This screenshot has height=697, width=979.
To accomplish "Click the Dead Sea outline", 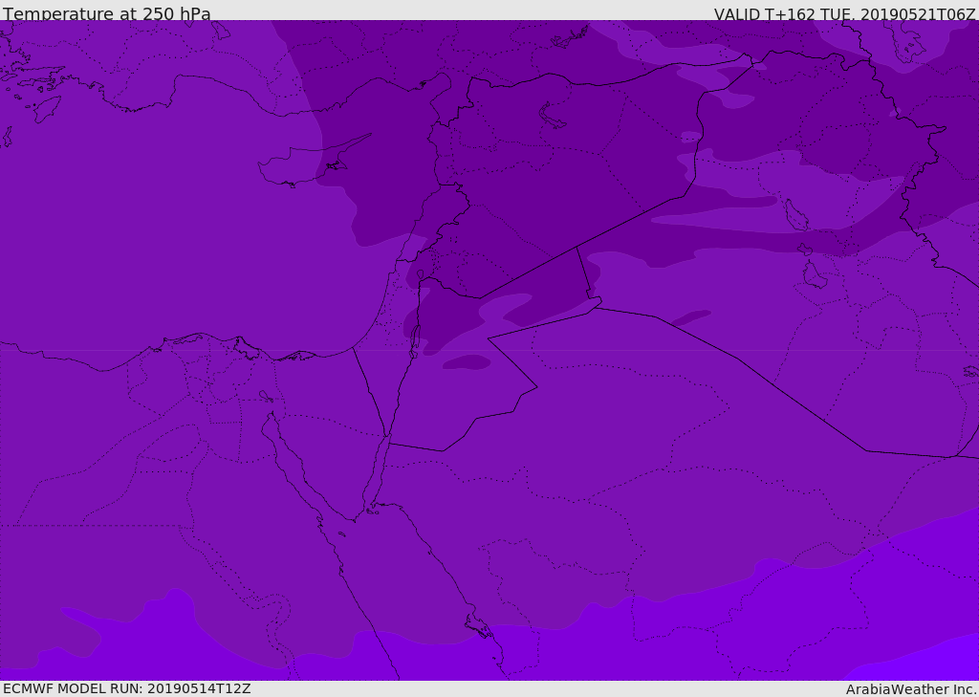I will coord(416,337).
